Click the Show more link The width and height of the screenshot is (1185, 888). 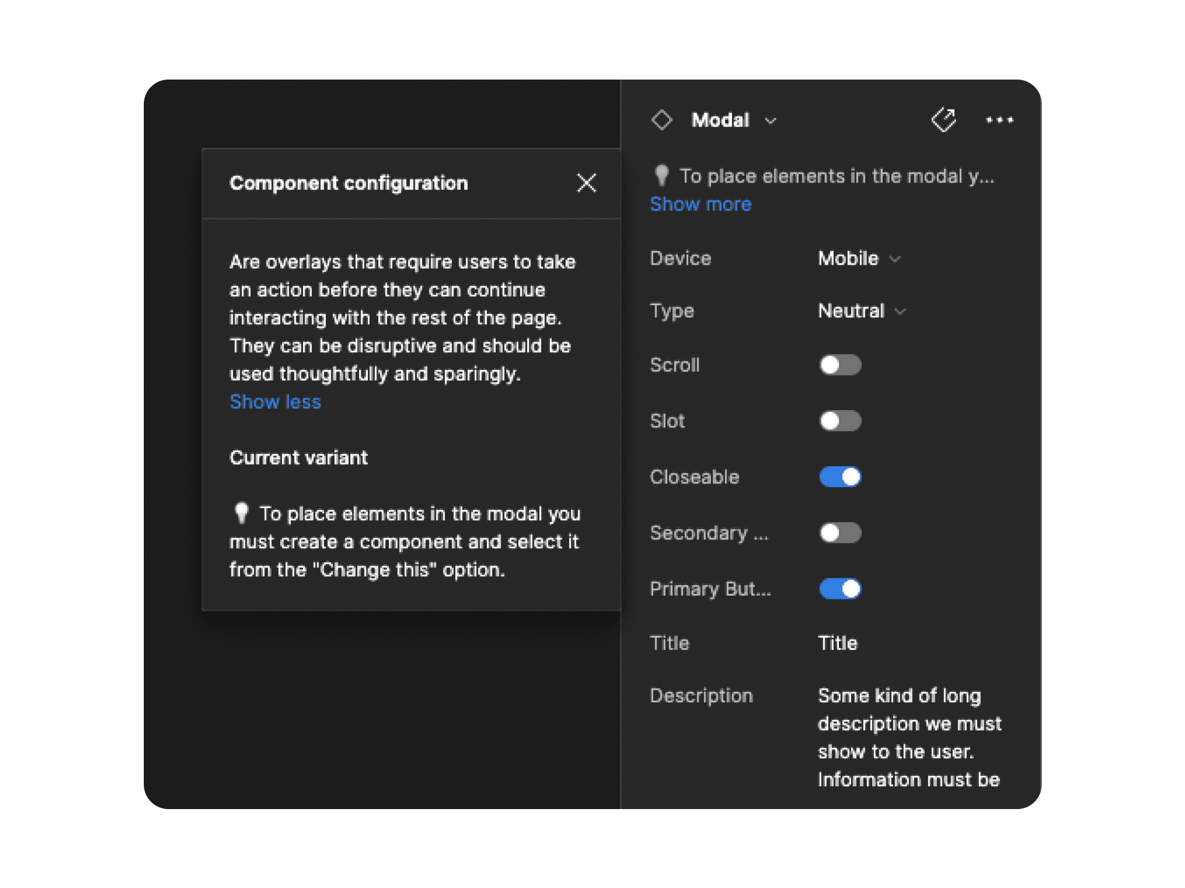(701, 204)
